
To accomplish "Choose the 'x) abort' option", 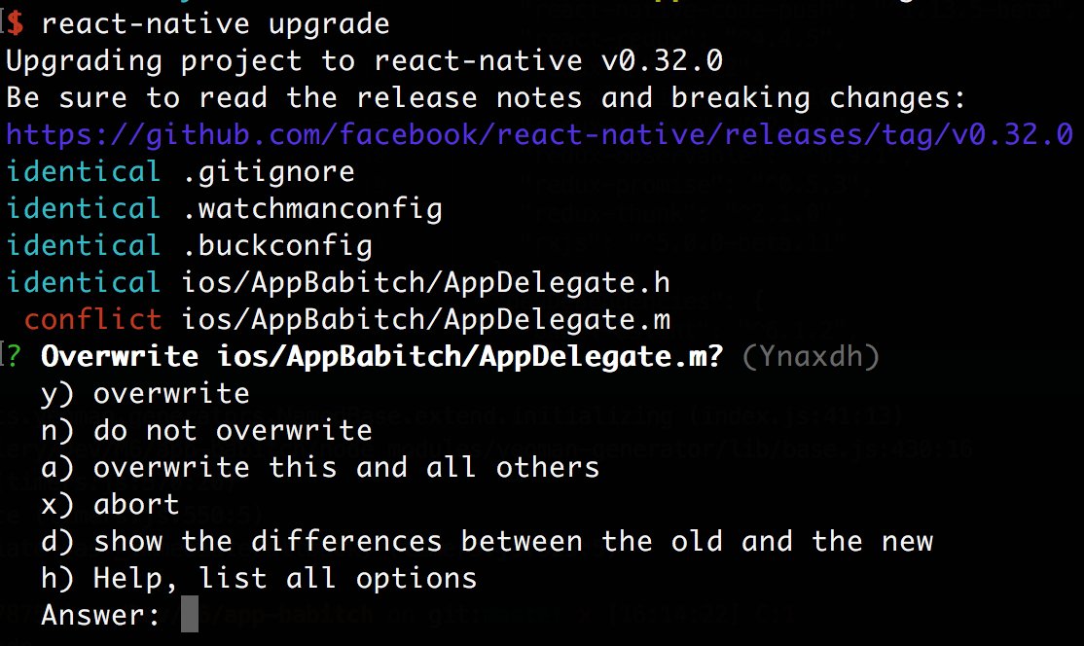I will [110, 504].
